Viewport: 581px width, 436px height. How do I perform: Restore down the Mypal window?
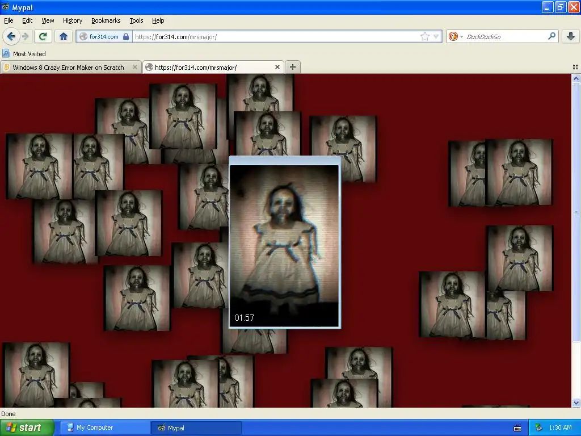pyautogui.click(x=561, y=7)
